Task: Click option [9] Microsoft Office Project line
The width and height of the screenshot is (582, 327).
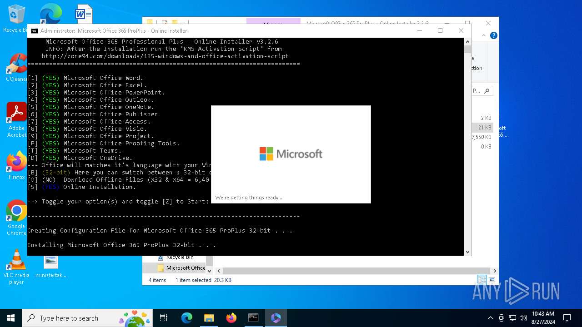Action: pyautogui.click(x=91, y=136)
